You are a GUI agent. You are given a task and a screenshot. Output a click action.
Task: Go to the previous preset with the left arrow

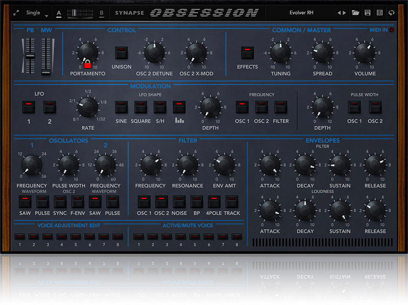[339, 13]
